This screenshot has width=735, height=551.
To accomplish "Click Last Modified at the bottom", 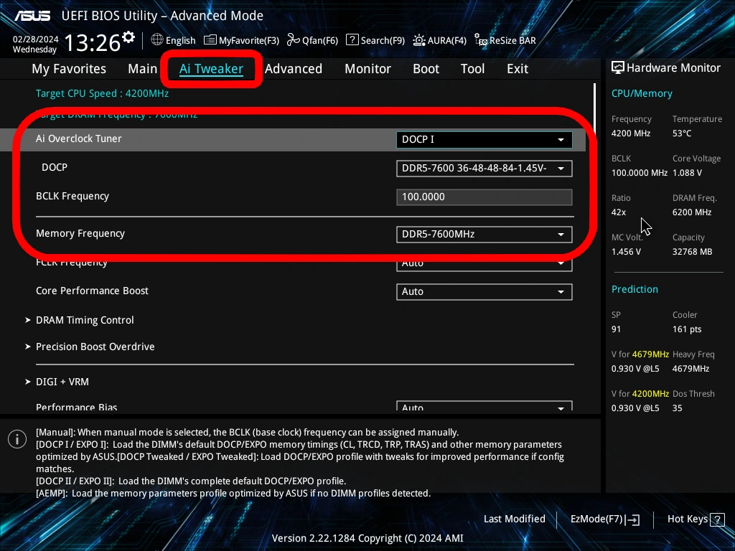I will coord(514,519).
